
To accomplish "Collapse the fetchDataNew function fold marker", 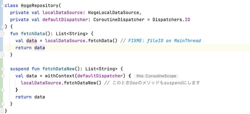I will click(3, 69).
